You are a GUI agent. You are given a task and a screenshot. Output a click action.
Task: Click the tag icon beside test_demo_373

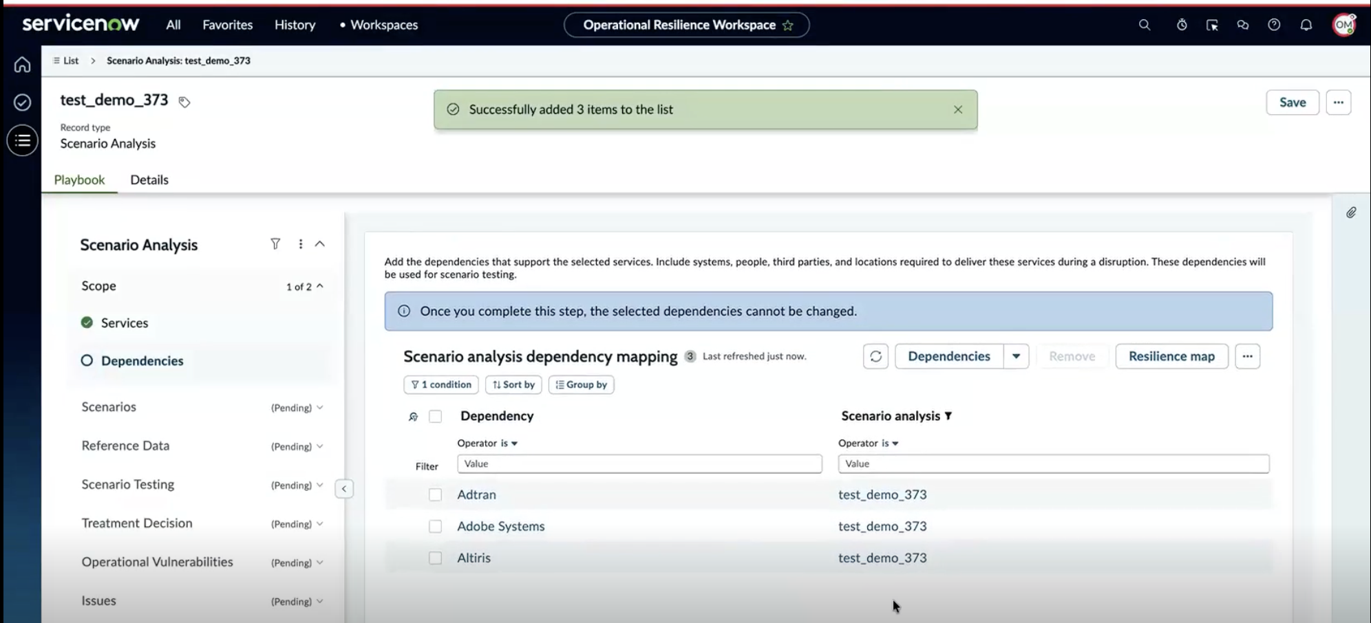click(x=184, y=102)
